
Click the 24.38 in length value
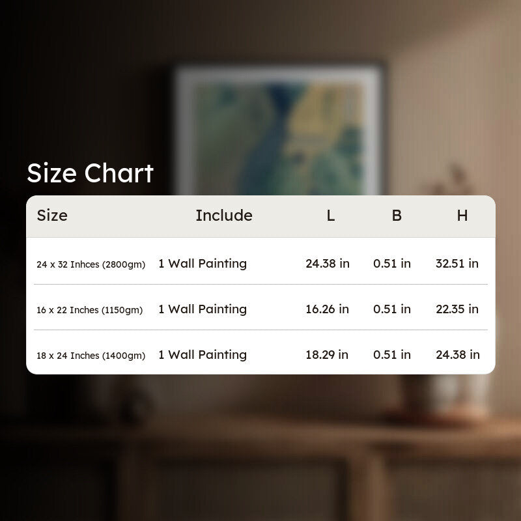click(x=328, y=264)
